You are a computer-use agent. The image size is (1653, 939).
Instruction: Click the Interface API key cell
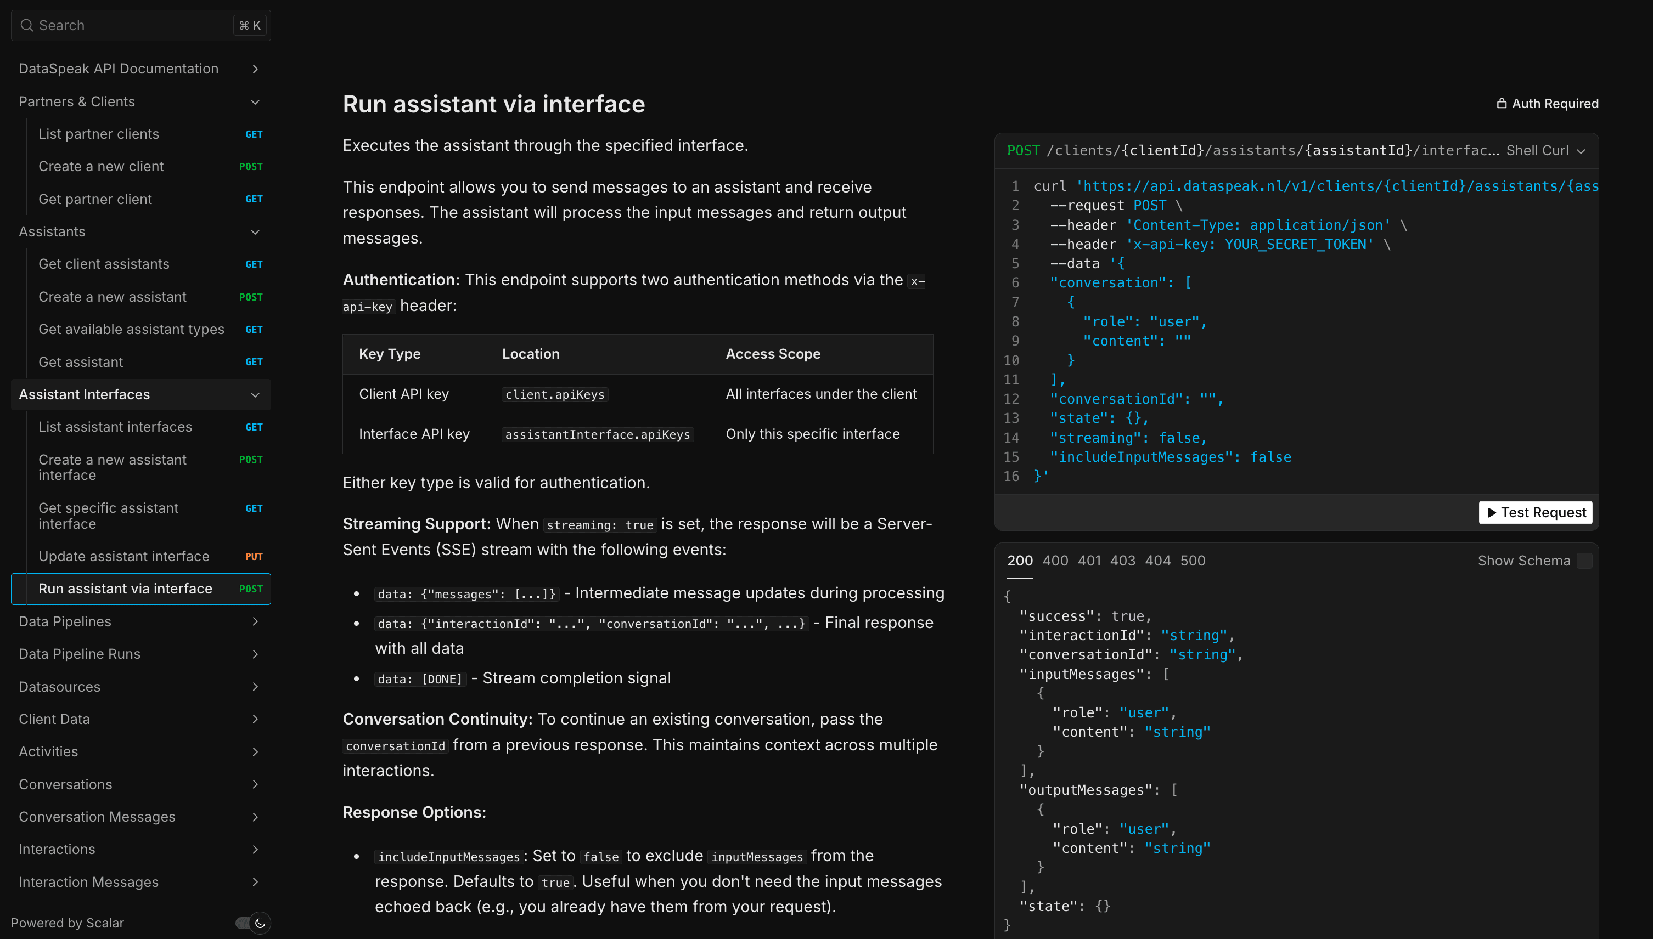[414, 434]
